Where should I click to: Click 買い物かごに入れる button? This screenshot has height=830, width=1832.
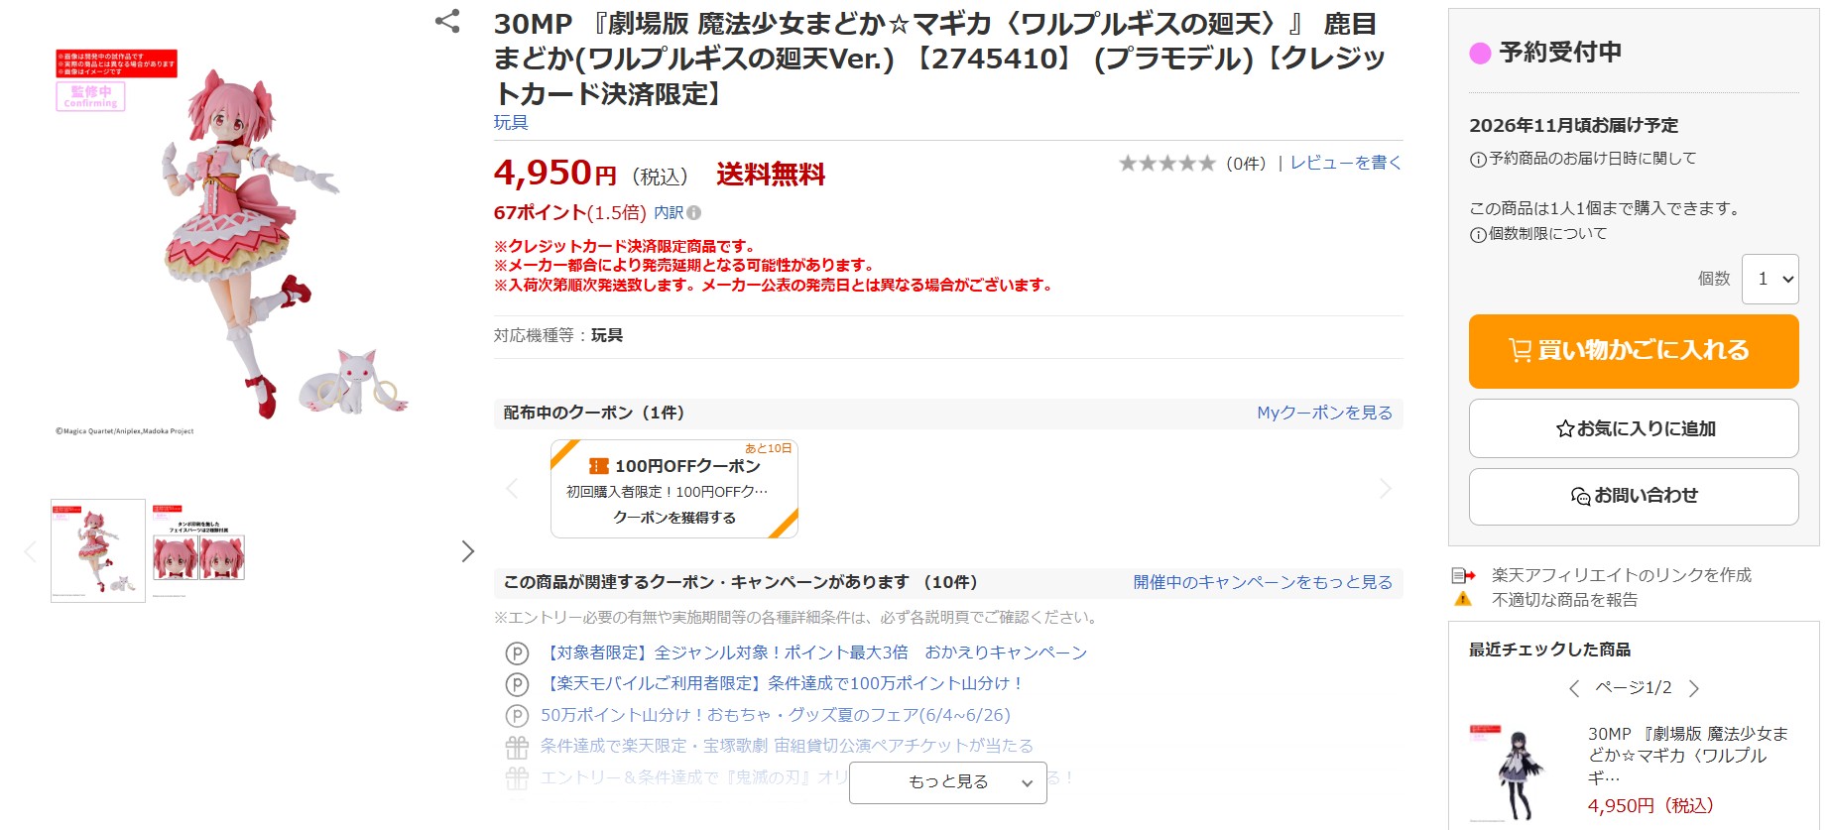(1633, 351)
